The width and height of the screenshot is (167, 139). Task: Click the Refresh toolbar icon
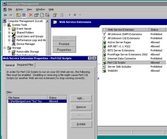[x=42, y=15]
